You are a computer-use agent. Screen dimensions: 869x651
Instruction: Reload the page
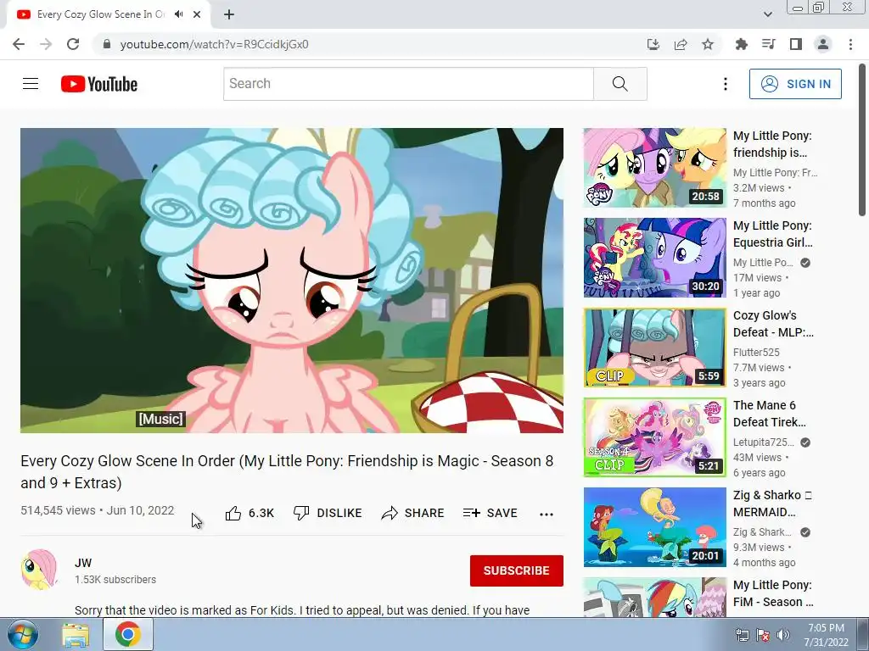click(x=73, y=44)
